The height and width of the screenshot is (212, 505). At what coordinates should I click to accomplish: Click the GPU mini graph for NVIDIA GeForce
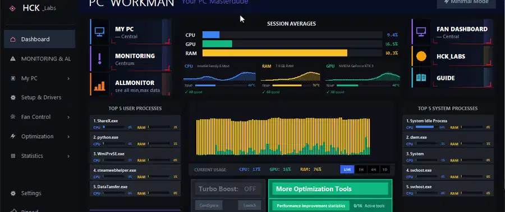(362, 76)
